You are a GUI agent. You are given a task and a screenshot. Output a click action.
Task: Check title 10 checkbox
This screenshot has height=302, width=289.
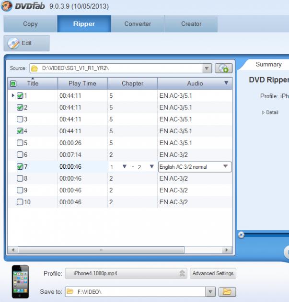[x=20, y=202]
